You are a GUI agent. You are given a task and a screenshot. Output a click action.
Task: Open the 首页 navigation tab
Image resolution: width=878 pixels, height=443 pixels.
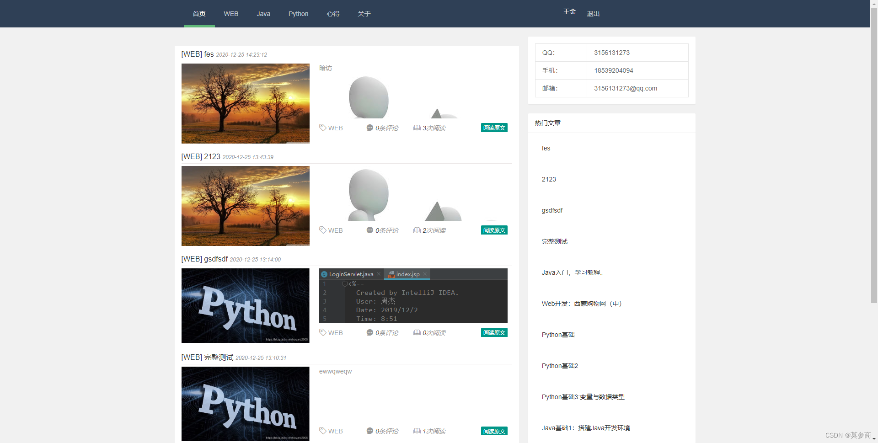tap(199, 14)
